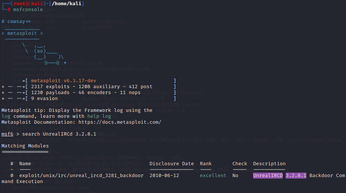This screenshot has width=346, height=193.
Task: Open the docs.metasploit.com documentation URL
Action: 120,122
